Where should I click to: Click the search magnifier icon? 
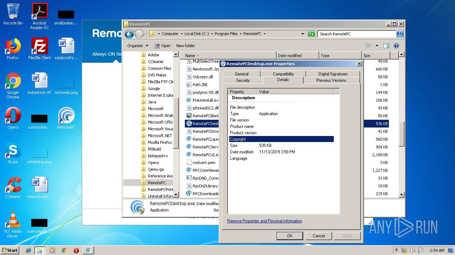coord(400,34)
